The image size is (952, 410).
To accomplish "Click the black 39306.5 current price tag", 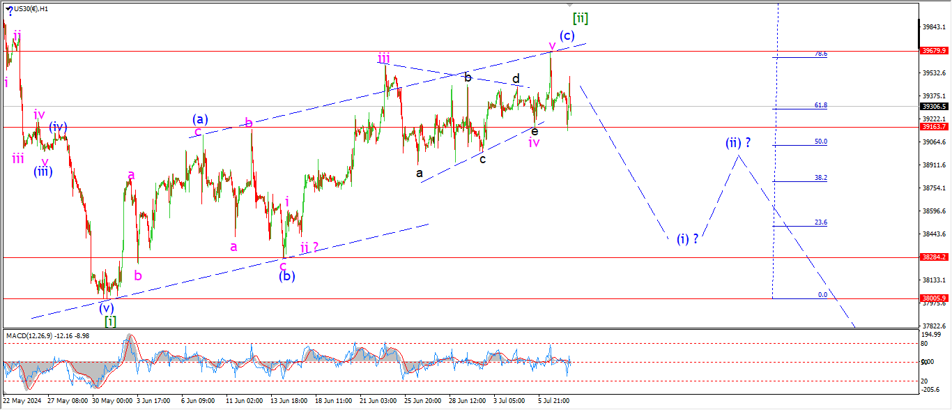I will click(x=934, y=107).
